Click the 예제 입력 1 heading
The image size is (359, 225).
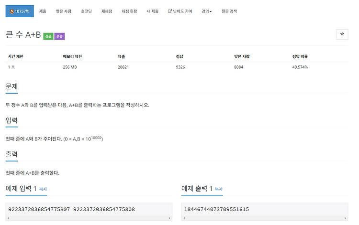(x=21, y=188)
